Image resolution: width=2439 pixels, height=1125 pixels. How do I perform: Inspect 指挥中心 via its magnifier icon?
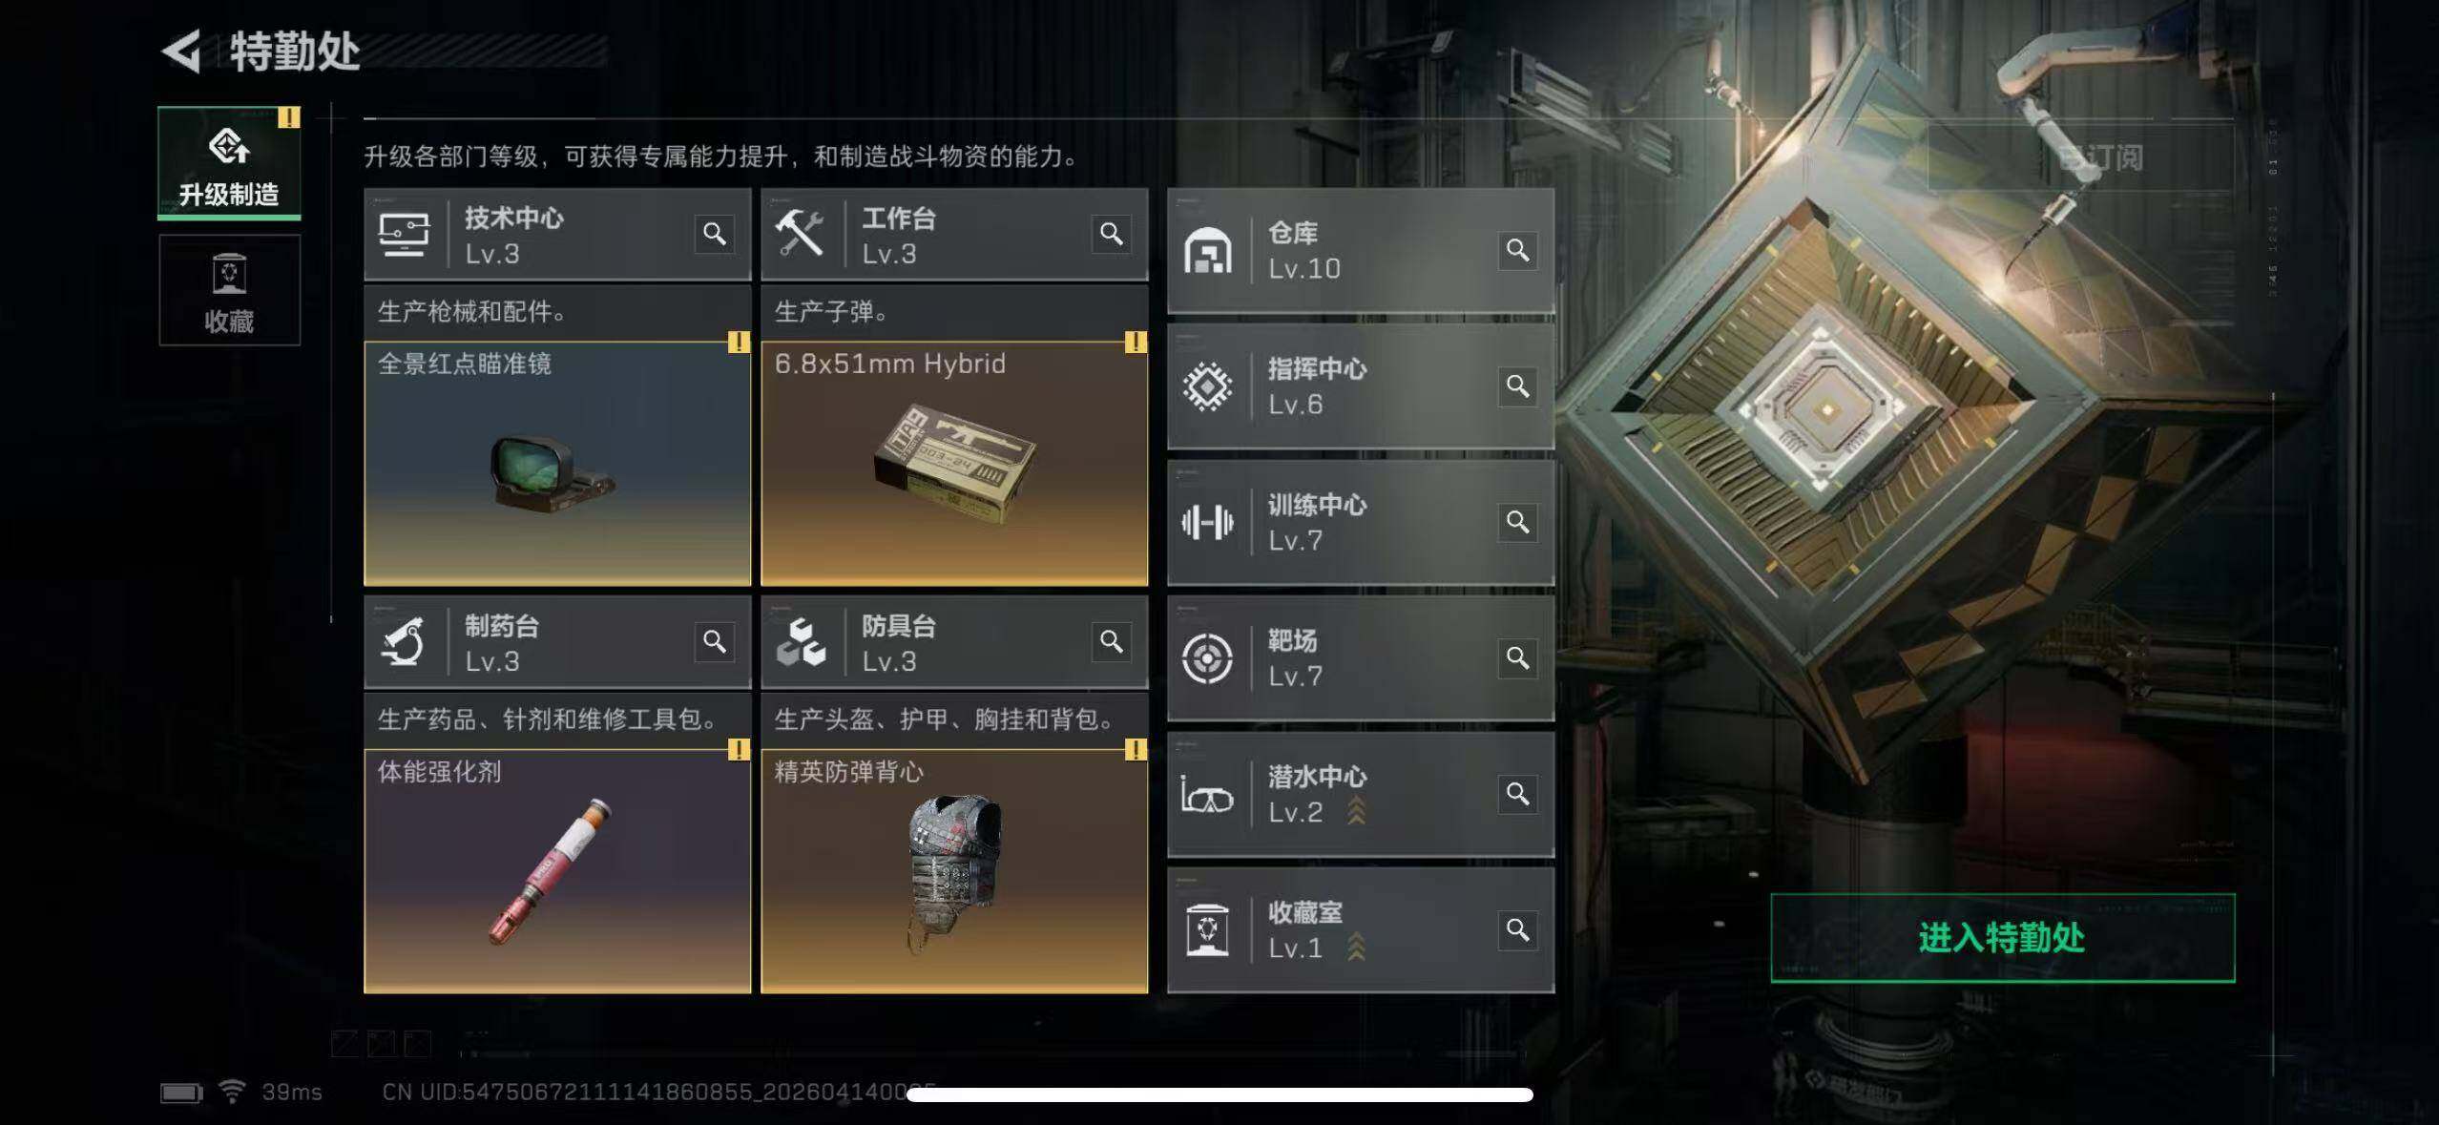tap(1517, 385)
